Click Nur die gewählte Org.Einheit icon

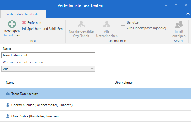pos(81,24)
